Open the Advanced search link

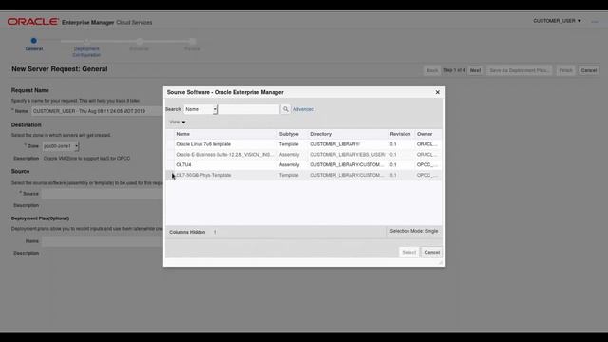pyautogui.click(x=303, y=109)
